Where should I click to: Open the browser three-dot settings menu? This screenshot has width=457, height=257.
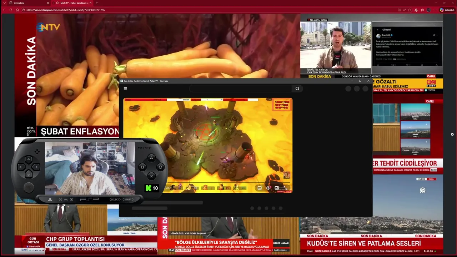tap(435, 10)
